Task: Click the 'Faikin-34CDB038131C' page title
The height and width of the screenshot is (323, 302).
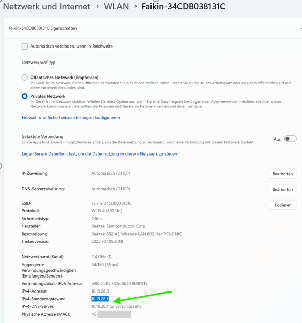Action: tap(183, 6)
